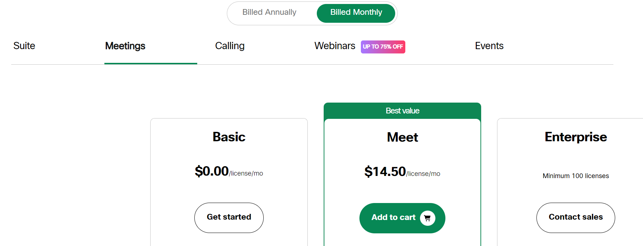The height and width of the screenshot is (246, 643).
Task: Click the Contact sales button
Action: point(576,217)
